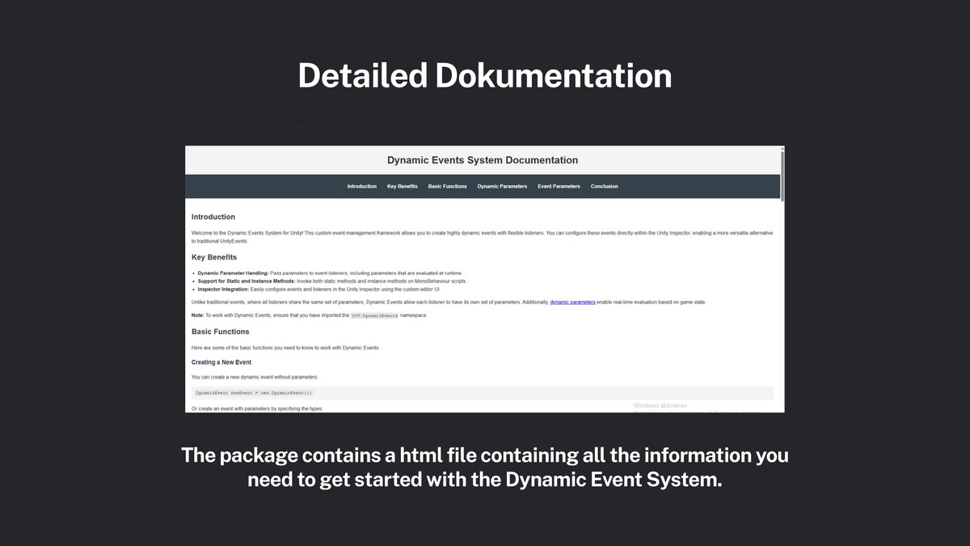Select the Basic Functions heading
This screenshot has width=970, height=546.
coord(220,331)
